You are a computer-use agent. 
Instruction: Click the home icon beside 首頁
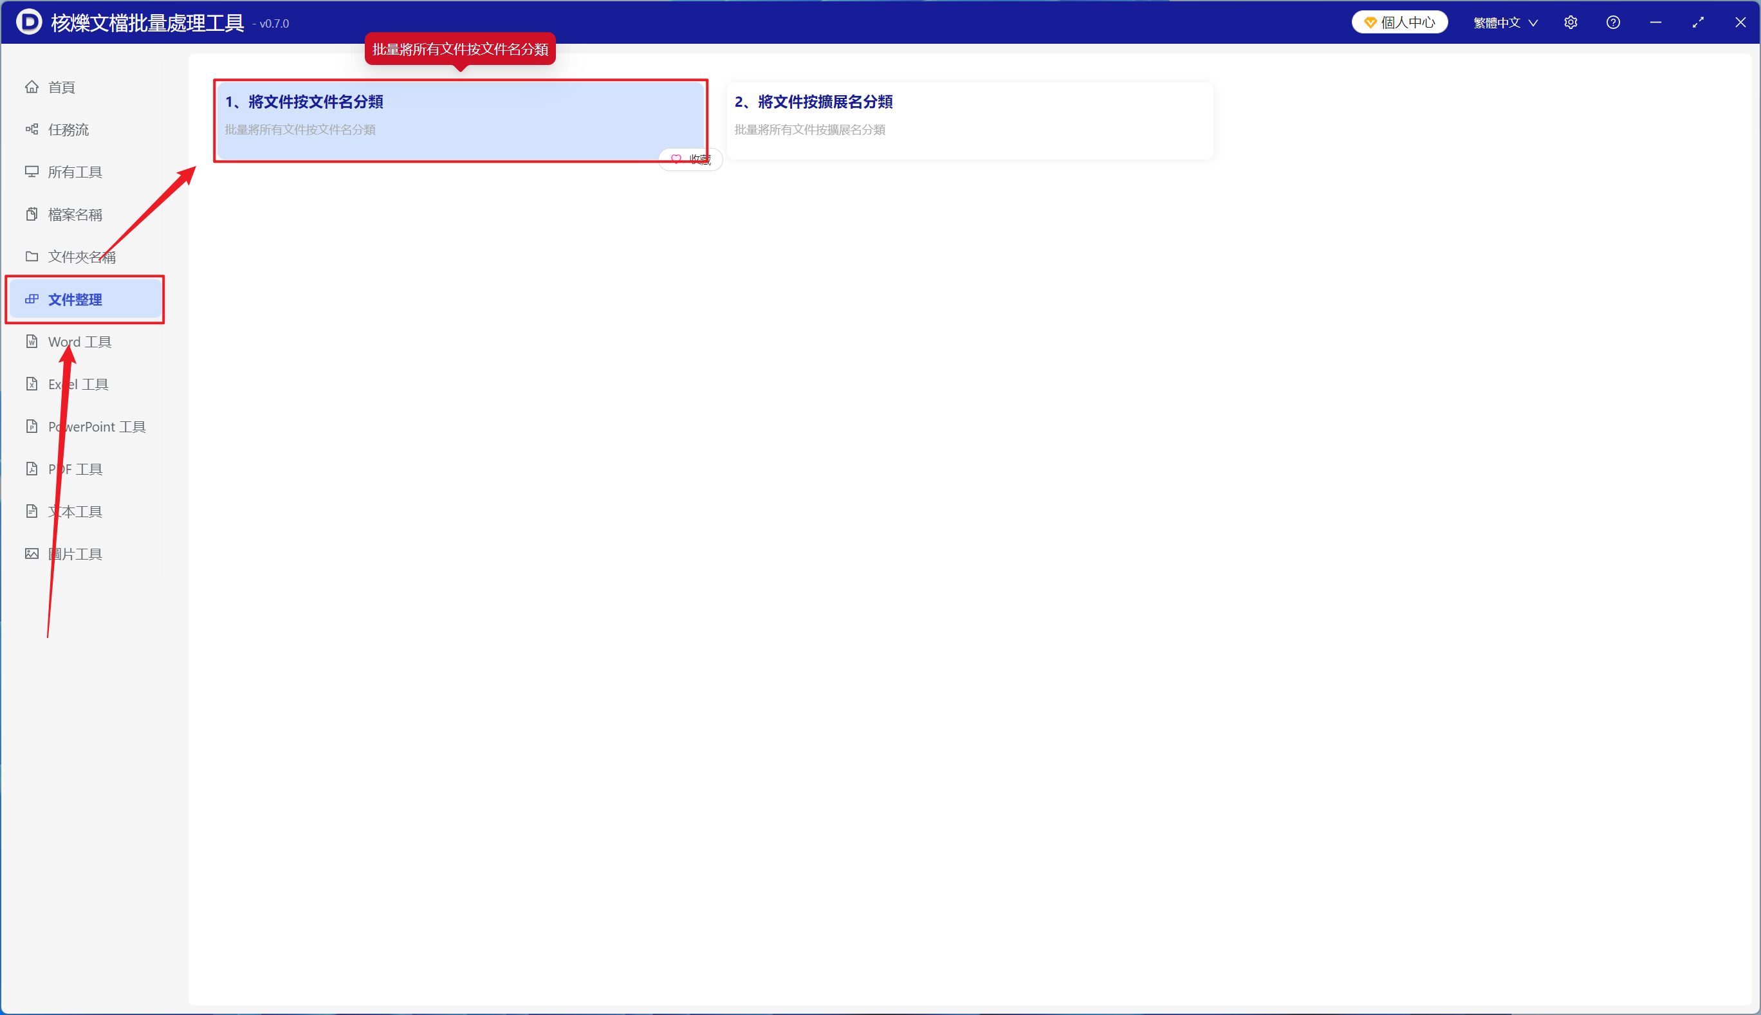pyautogui.click(x=32, y=87)
